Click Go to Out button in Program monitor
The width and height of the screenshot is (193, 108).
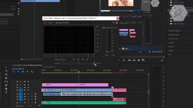click(x=123, y=60)
